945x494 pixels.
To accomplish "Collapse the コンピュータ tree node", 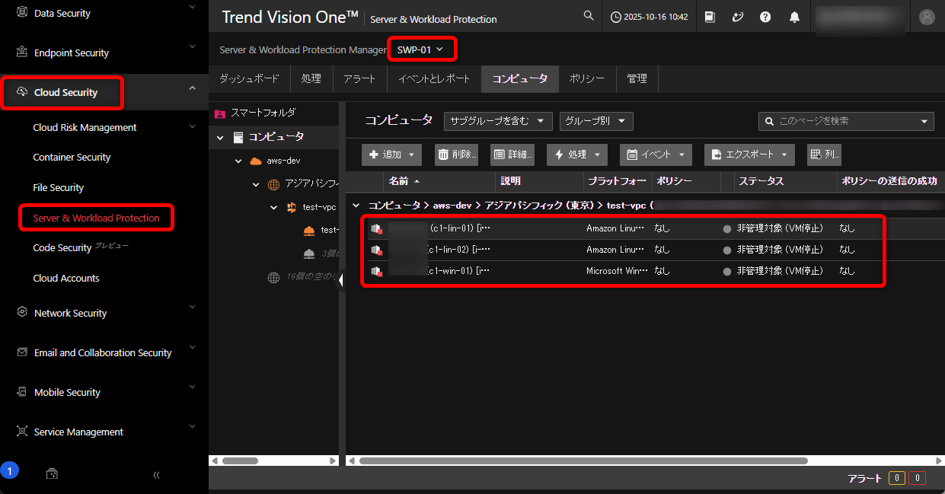I will (x=220, y=138).
